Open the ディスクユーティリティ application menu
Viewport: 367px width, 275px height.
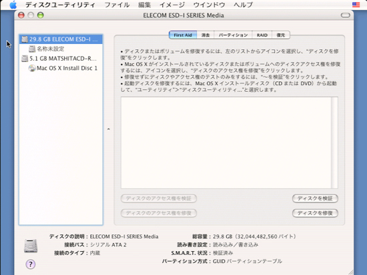pos(60,5)
